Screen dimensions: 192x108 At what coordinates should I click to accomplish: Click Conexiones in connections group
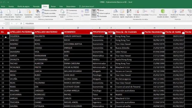pos(72,10)
